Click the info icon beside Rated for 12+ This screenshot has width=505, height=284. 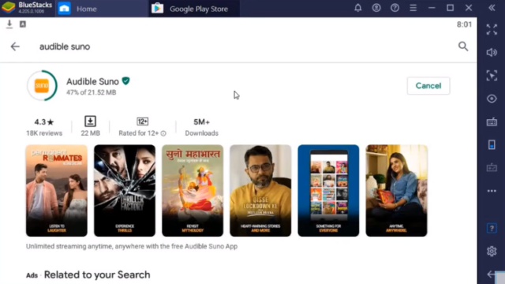[x=163, y=133]
